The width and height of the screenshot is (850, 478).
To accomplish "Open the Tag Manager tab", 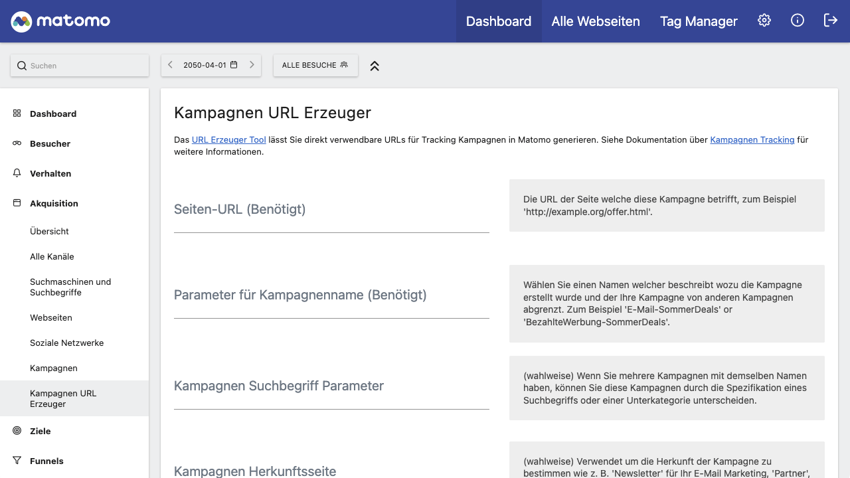I will tap(699, 21).
